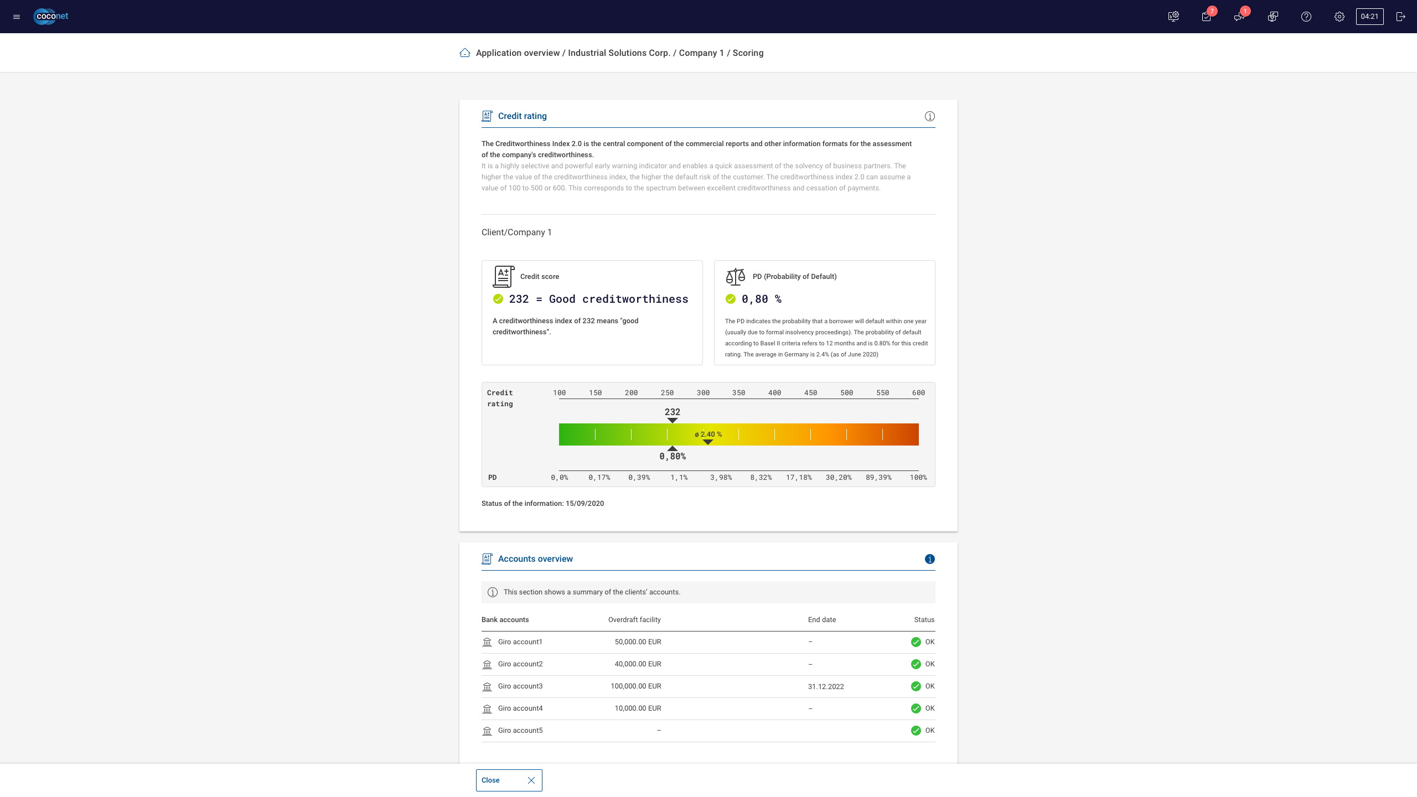1417x797 pixels.
Task: Click the Credit rating section heading
Action: pyautogui.click(x=523, y=116)
